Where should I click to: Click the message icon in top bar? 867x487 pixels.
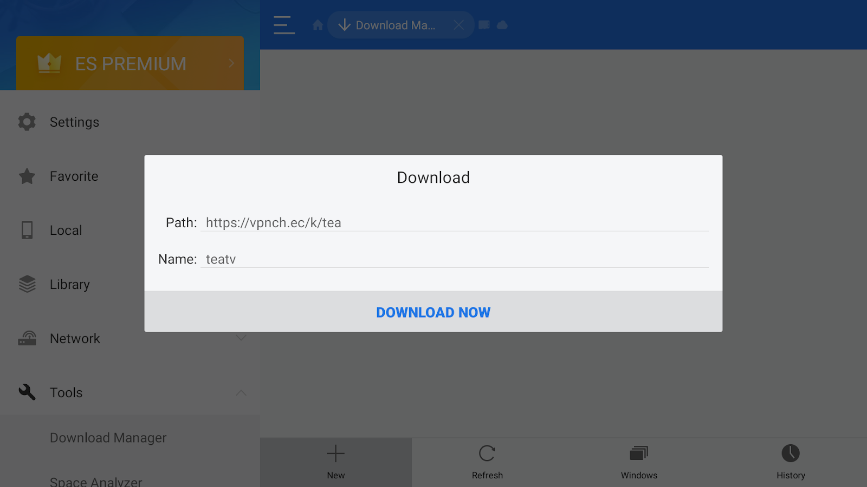coord(484,25)
